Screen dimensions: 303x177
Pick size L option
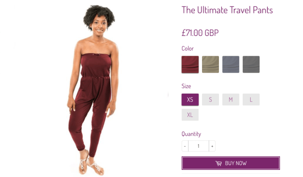(251, 100)
